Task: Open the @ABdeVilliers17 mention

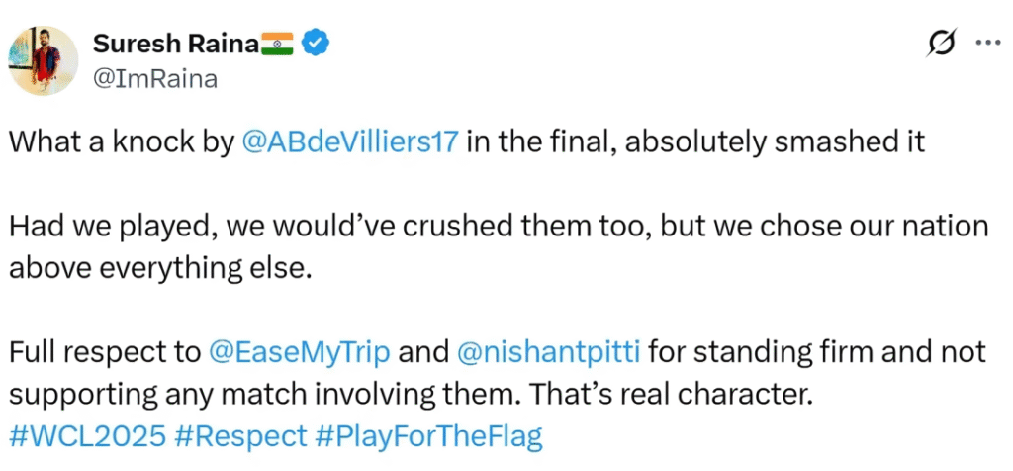Action: (350, 141)
